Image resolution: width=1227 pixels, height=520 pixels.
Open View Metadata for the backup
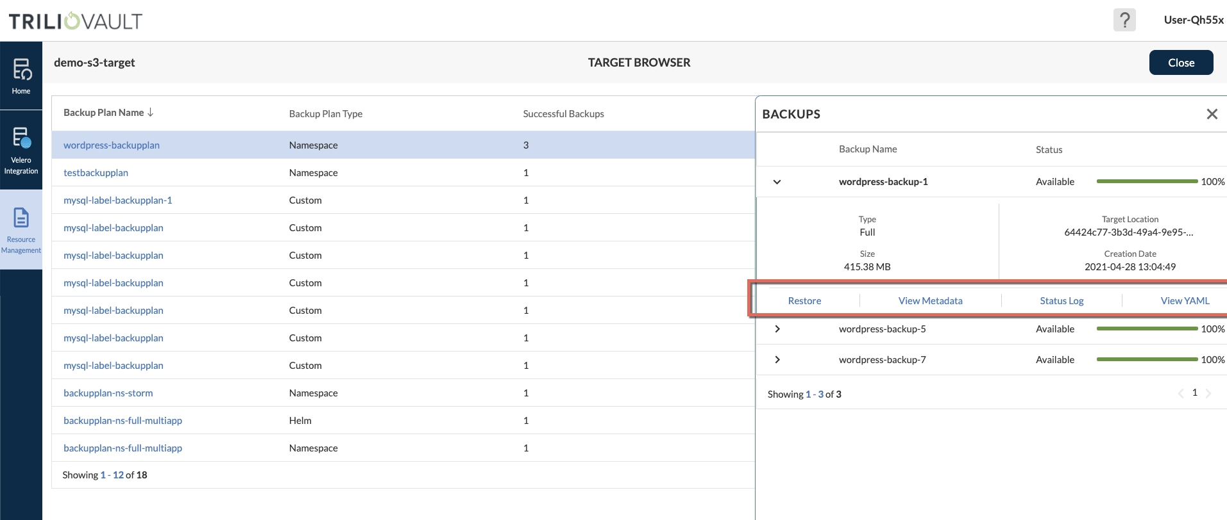pos(930,301)
